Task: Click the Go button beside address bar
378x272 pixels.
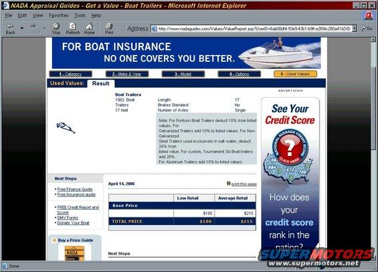Action: click(367, 29)
